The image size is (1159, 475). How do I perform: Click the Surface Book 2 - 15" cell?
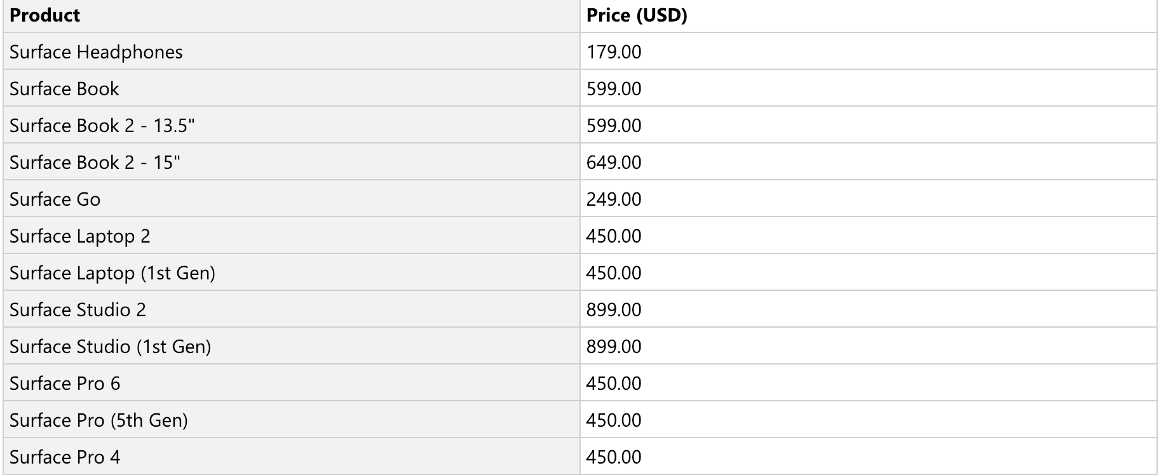[x=292, y=162]
